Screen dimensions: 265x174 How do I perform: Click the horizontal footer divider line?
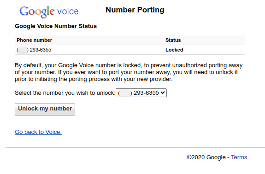coord(135,147)
